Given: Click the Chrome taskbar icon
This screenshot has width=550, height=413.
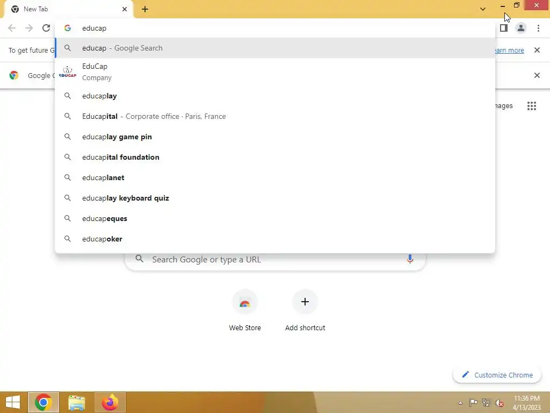Looking at the screenshot, I should pyautogui.click(x=43, y=402).
